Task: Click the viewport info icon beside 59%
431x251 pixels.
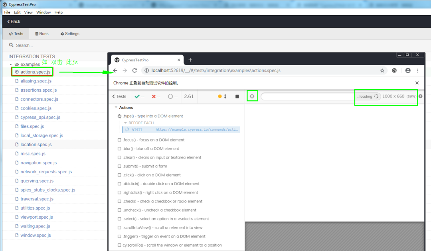Action: pyautogui.click(x=421, y=96)
